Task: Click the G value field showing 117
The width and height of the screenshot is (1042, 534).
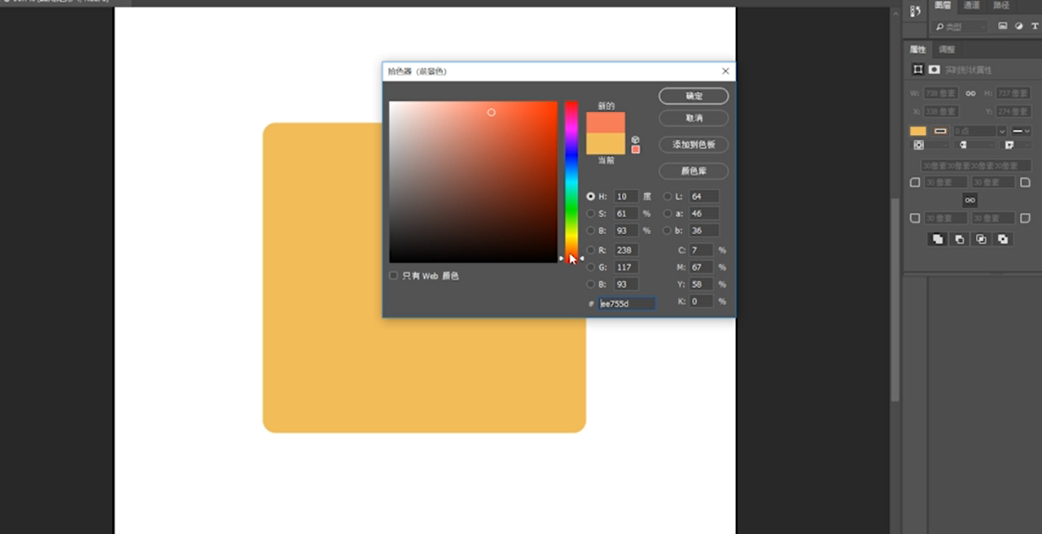Action: coord(626,267)
